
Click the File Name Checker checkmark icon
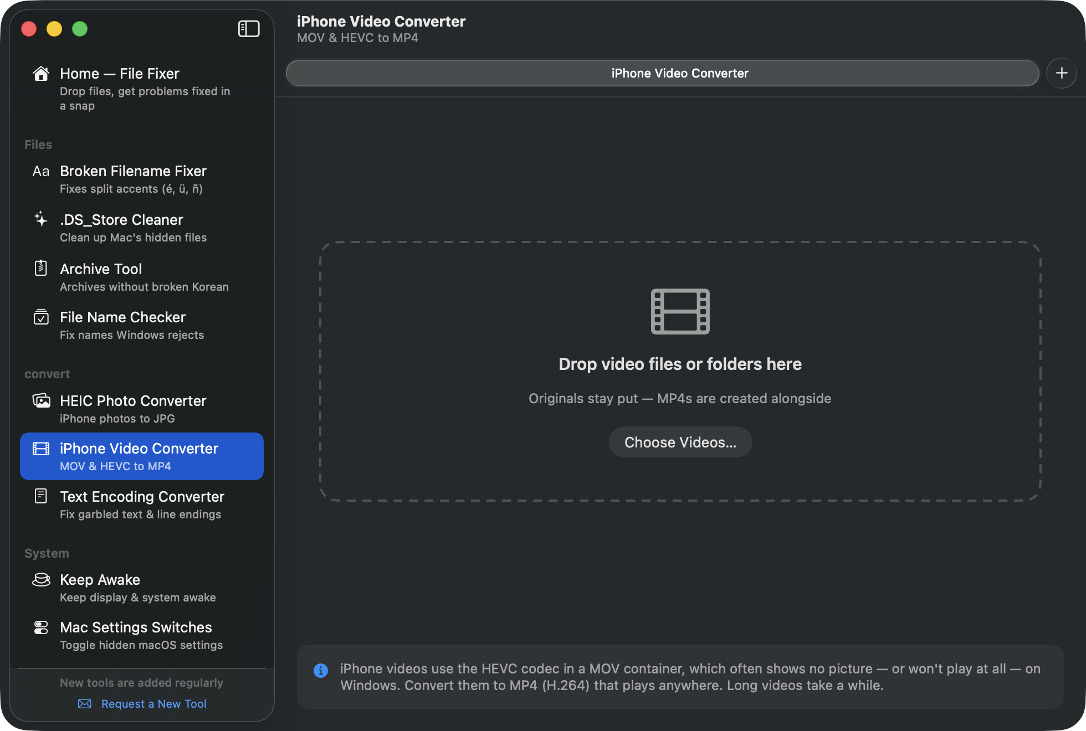click(41, 317)
